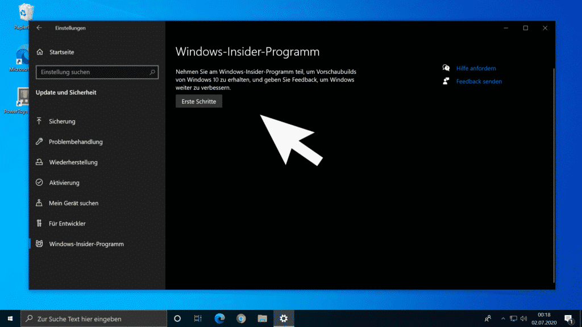The image size is (582, 327).
Task: Click the Startseite home icon
Action: click(x=40, y=52)
